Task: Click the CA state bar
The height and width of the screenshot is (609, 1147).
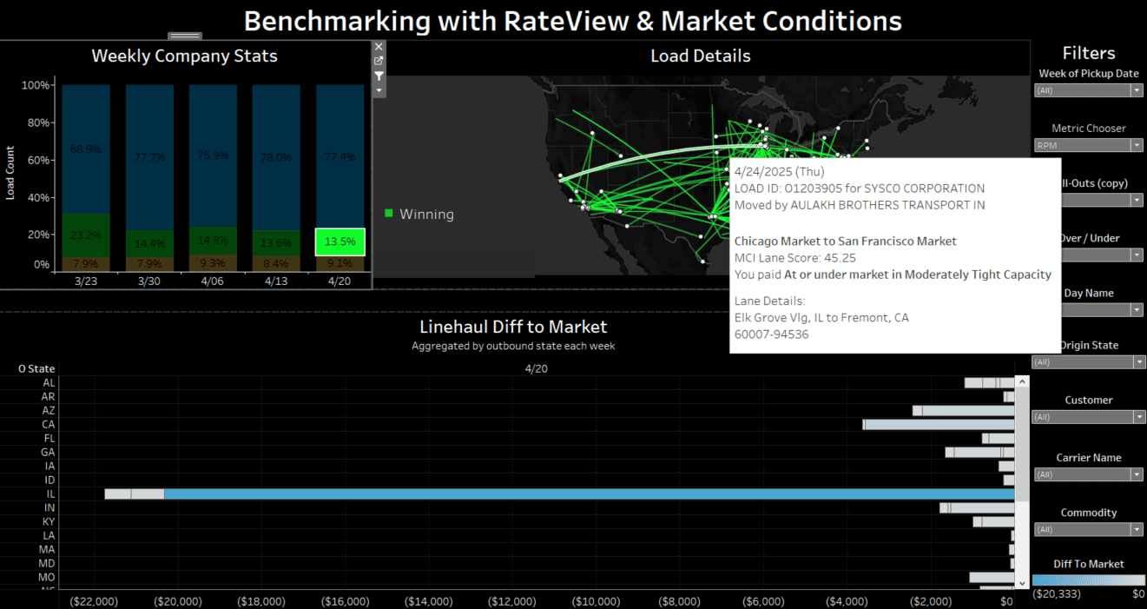Action: pos(939,424)
